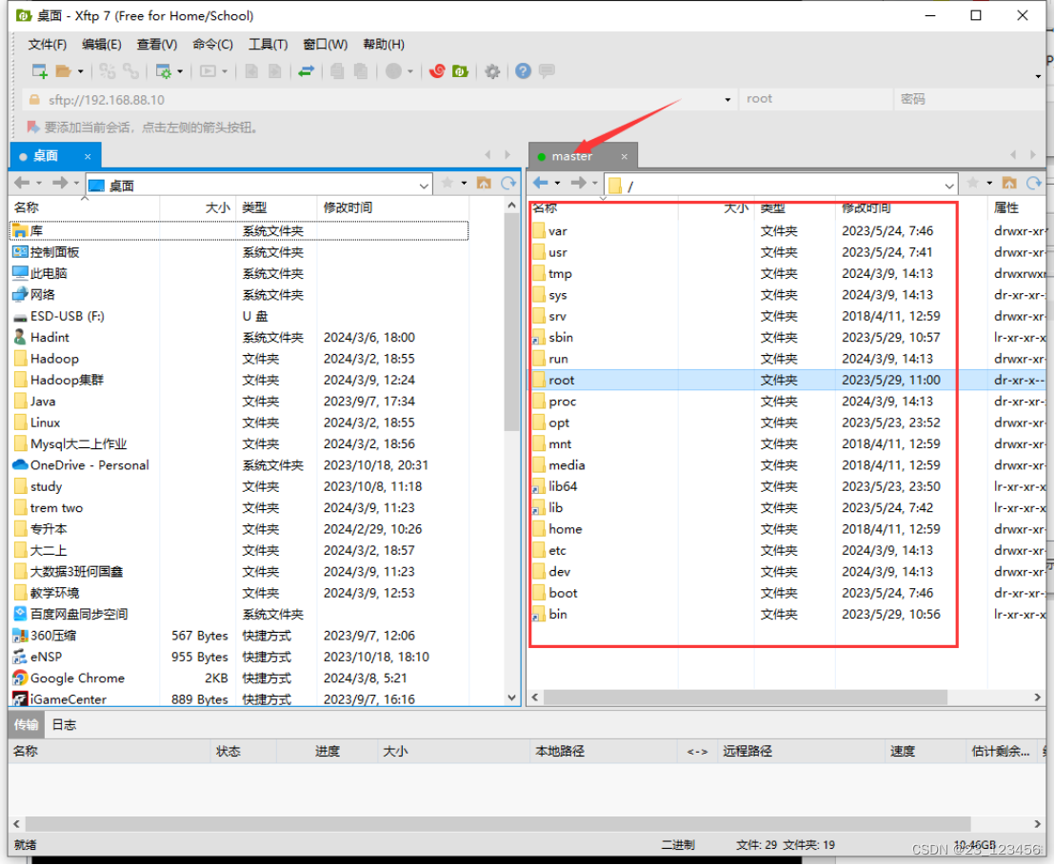Click the back arrow in the remote pane
This screenshot has height=865, width=1055.
point(540,183)
